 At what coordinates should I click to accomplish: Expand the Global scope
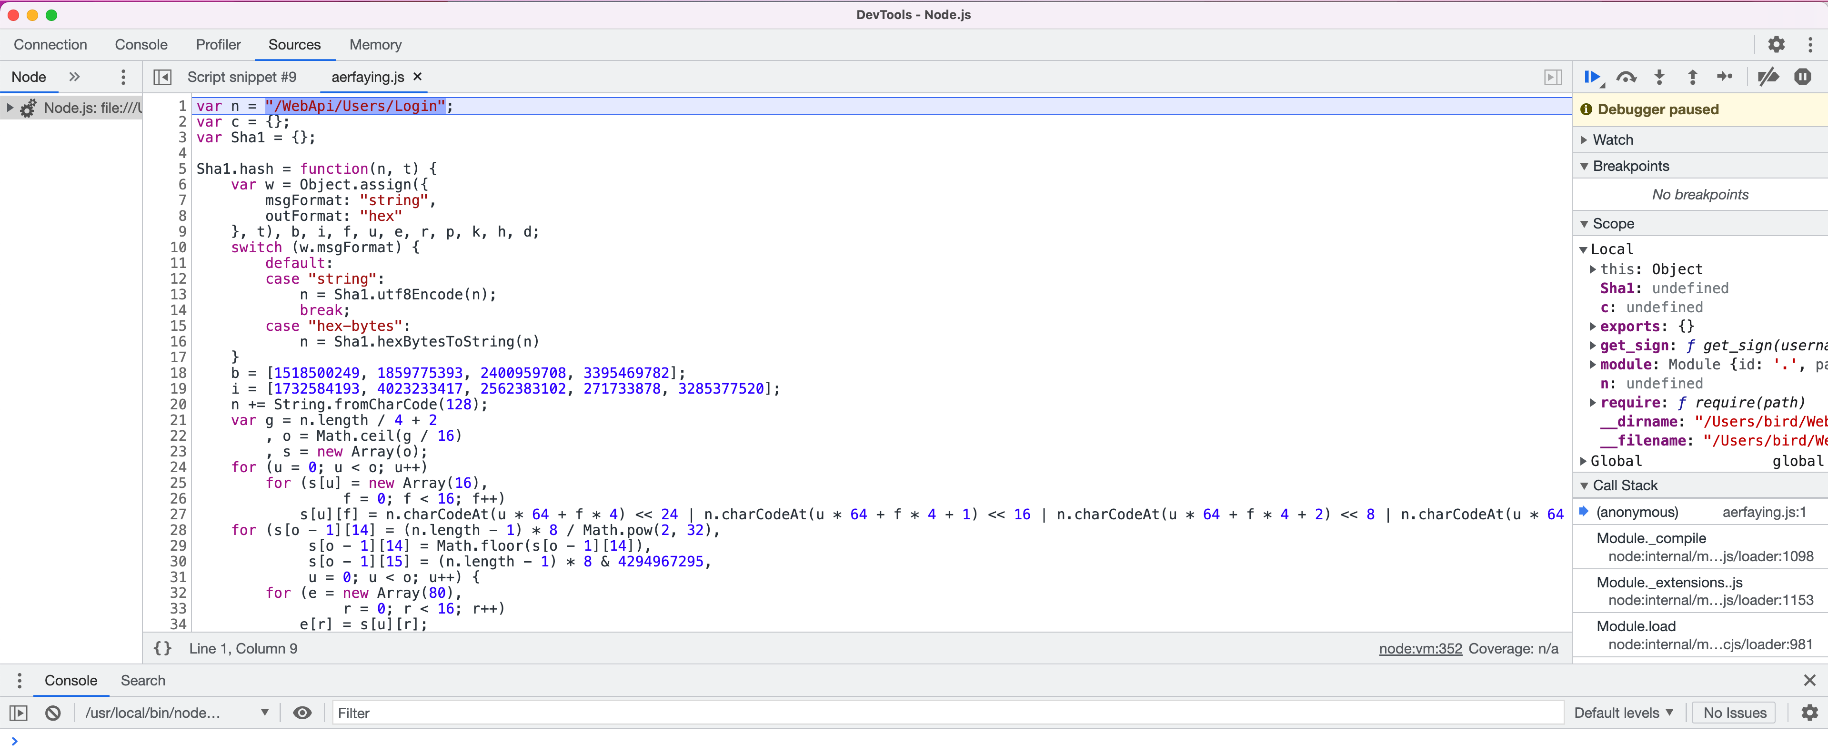coord(1616,461)
